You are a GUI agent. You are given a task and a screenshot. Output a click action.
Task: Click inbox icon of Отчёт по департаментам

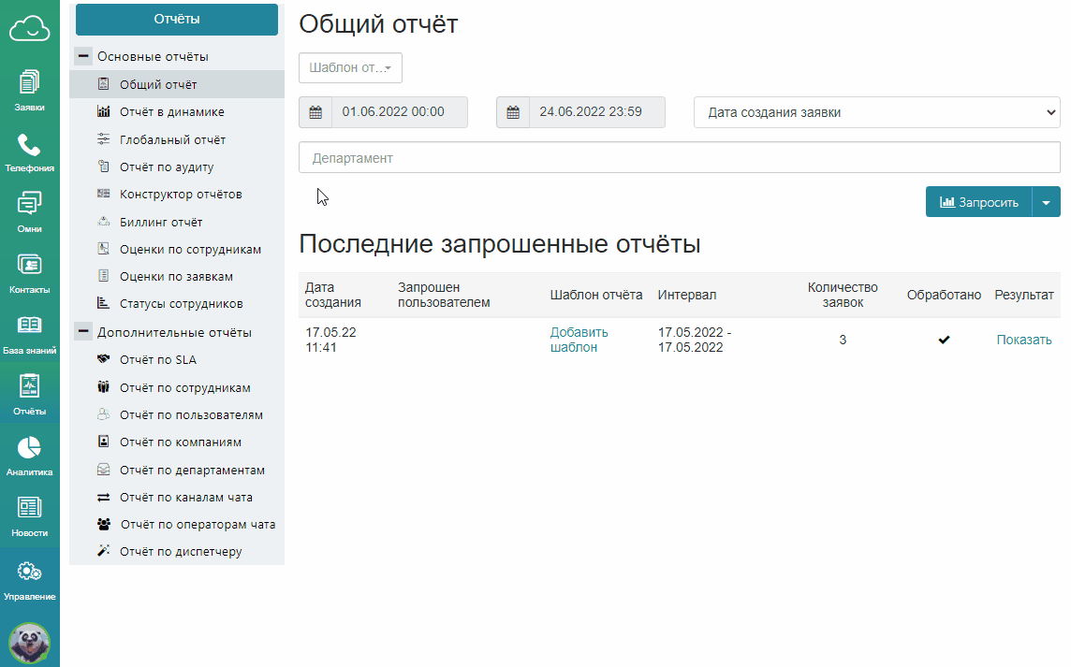point(103,470)
